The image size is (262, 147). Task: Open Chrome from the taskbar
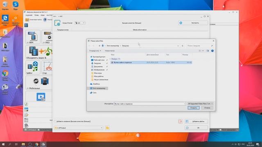(36, 144)
